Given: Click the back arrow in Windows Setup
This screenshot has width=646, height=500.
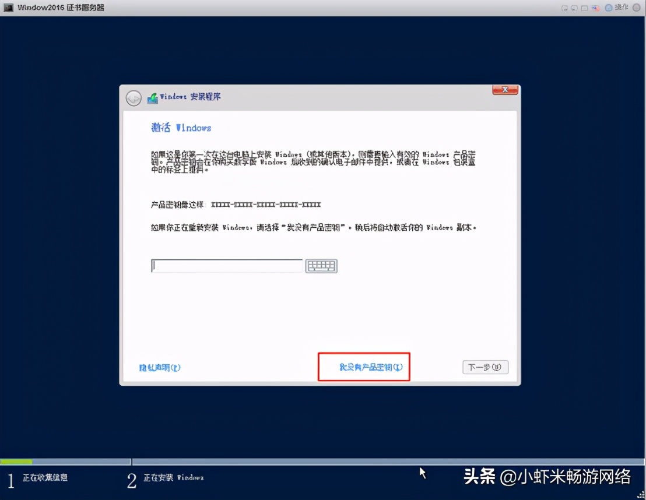Looking at the screenshot, I should click(134, 98).
